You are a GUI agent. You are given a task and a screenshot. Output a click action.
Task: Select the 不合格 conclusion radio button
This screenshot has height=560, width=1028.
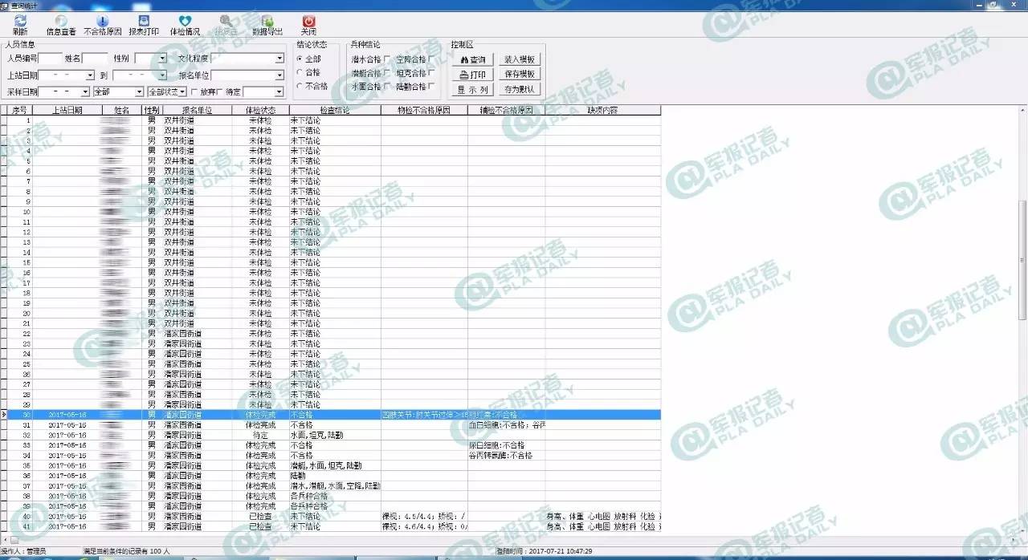click(x=300, y=86)
